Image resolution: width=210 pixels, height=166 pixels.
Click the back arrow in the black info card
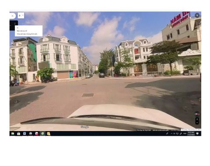coord(10,25)
